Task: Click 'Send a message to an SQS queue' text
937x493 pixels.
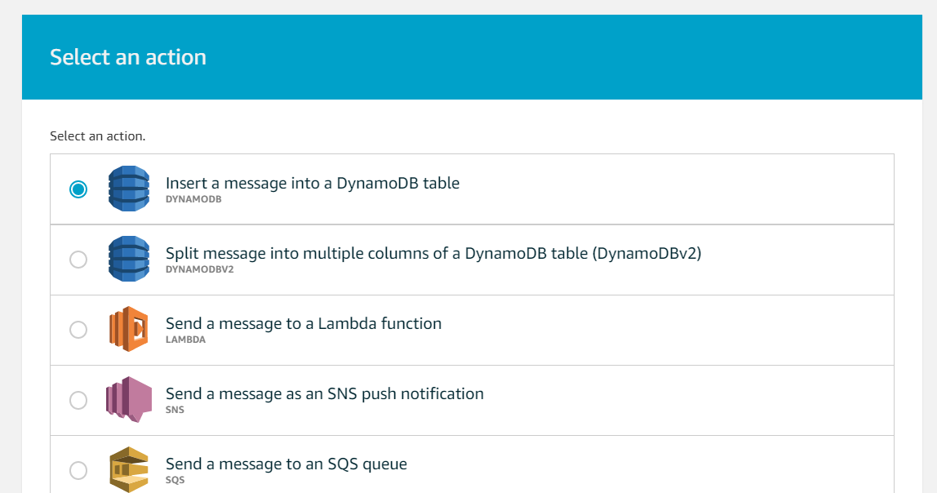Action: click(286, 464)
